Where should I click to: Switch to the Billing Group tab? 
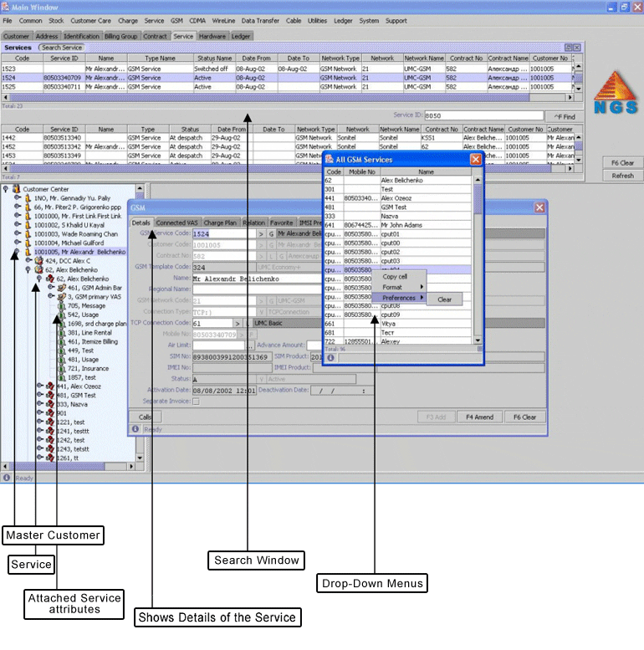(x=120, y=37)
